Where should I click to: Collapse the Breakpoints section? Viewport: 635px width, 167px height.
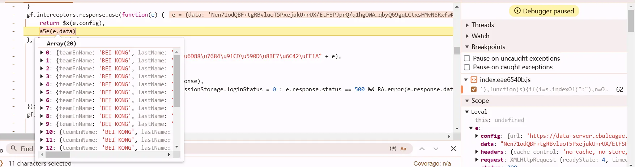pos(467,47)
